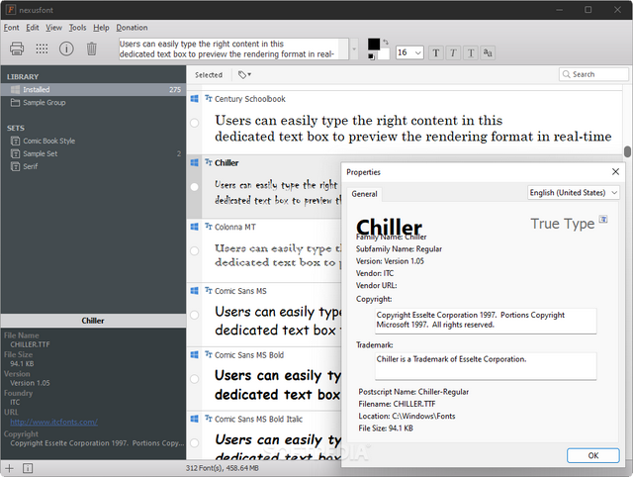This screenshot has width=633, height=477.
Task: Click the TrueType badge icon in Properties
Action: (603, 220)
